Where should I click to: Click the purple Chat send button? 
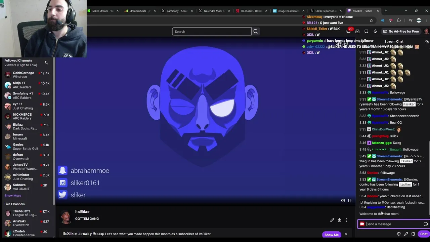(424, 234)
